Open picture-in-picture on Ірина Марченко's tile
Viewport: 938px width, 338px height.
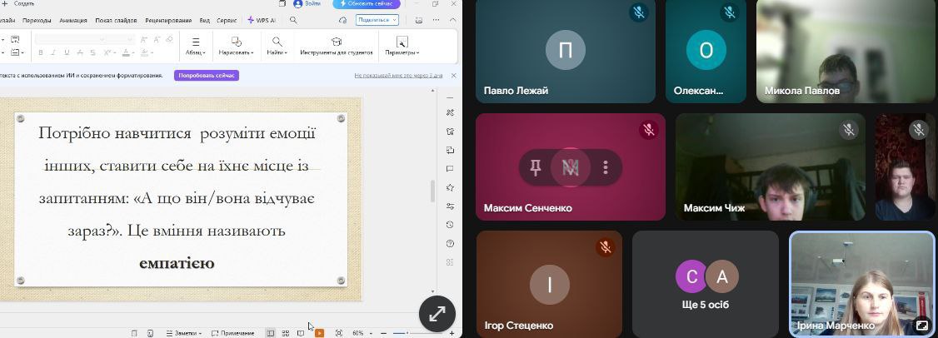pyautogui.click(x=921, y=326)
